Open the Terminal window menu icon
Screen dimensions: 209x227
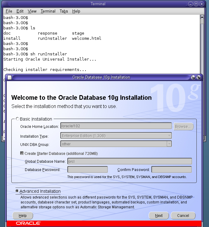(4, 4)
